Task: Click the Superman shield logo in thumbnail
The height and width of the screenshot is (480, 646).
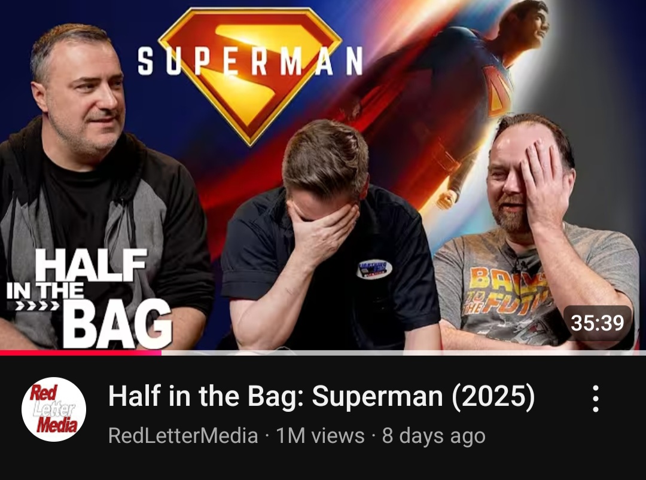Action: coord(249,76)
